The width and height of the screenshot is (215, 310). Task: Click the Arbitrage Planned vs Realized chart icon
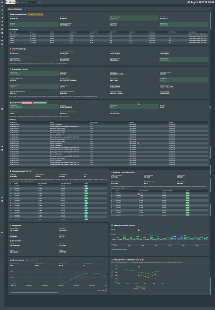click(x=112, y=226)
